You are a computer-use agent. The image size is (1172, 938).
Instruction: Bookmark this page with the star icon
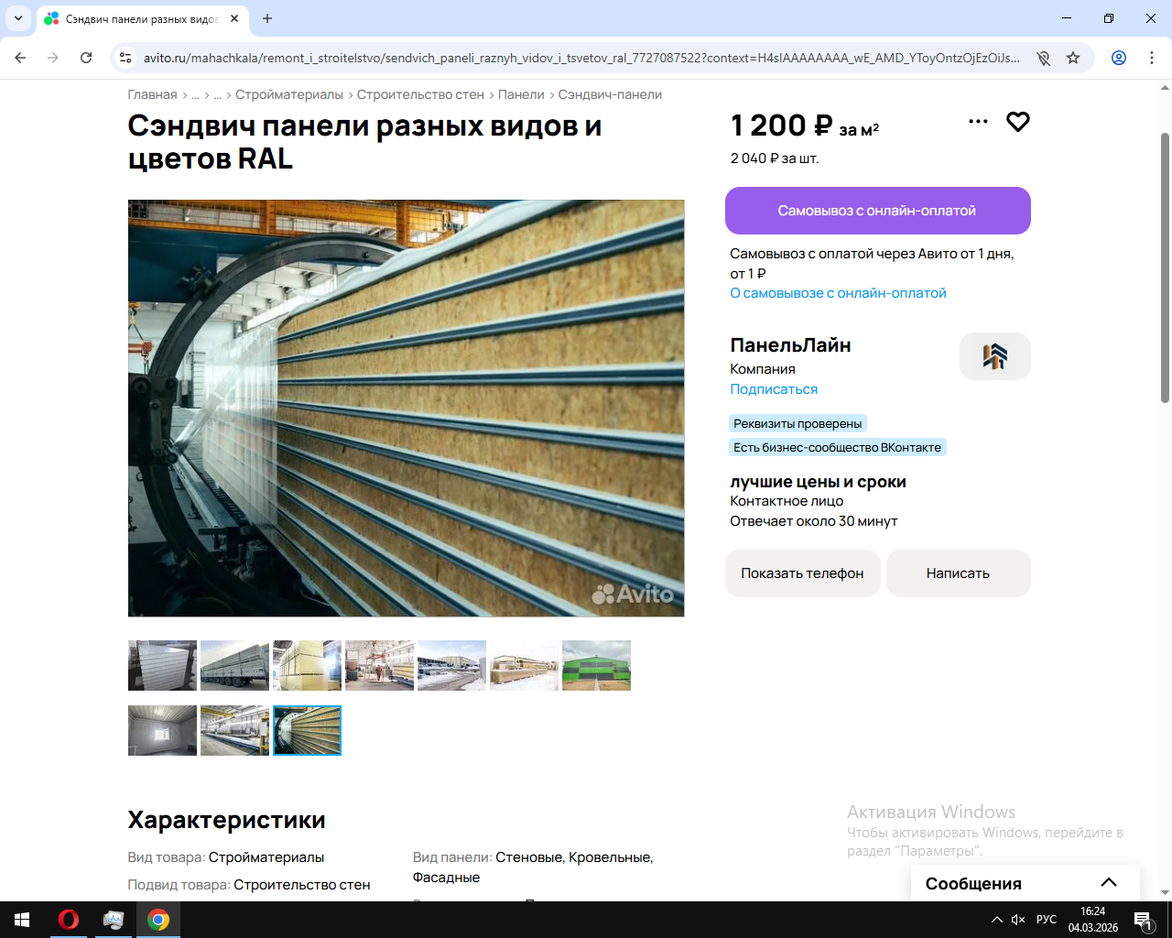click(1073, 58)
